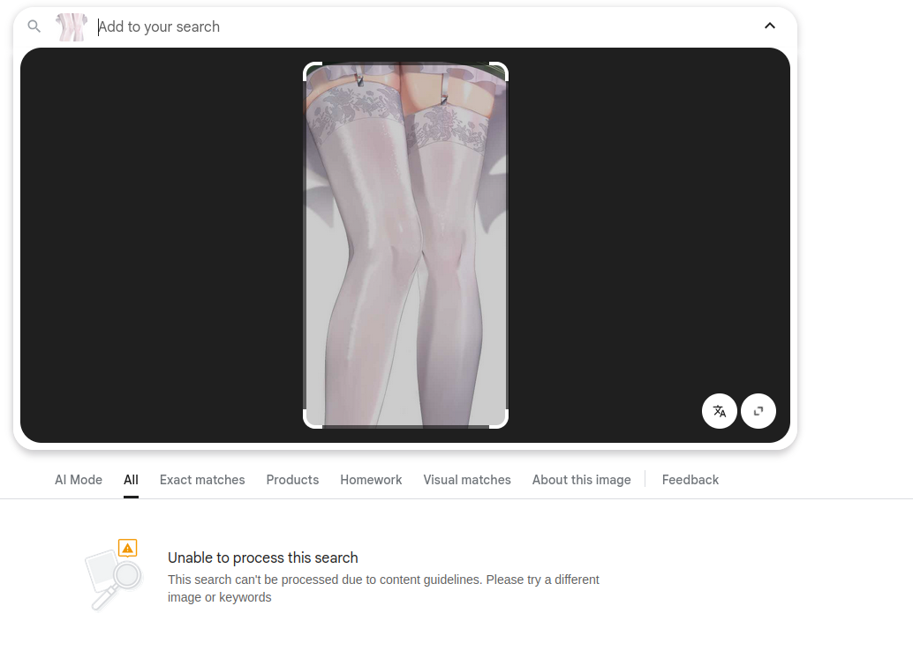Open the Products tab

[x=292, y=480]
